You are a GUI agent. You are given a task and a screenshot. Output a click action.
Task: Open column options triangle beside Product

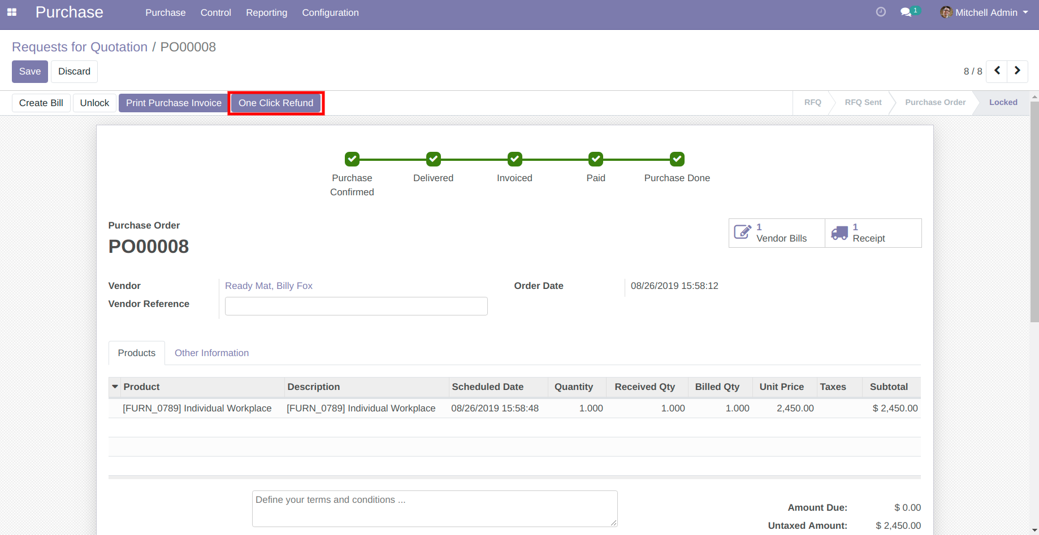(115, 387)
